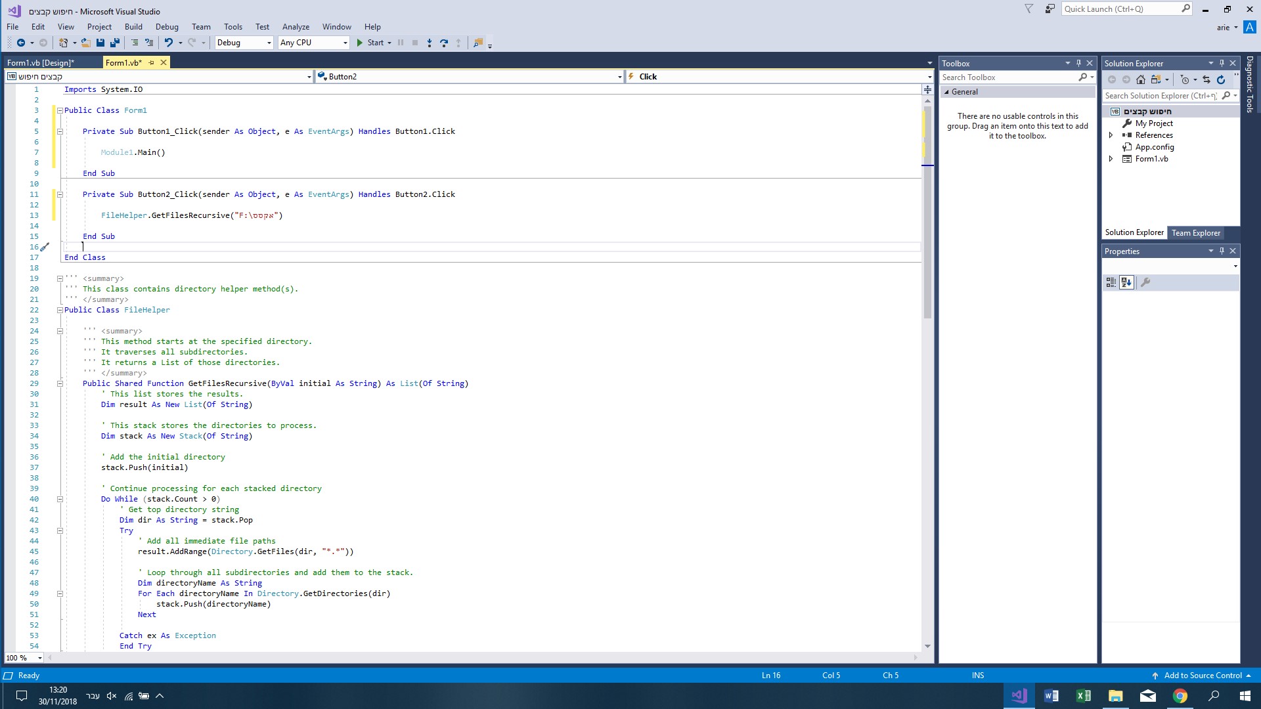The width and height of the screenshot is (1261, 709).
Task: Expand the References node
Action: pyautogui.click(x=1111, y=135)
